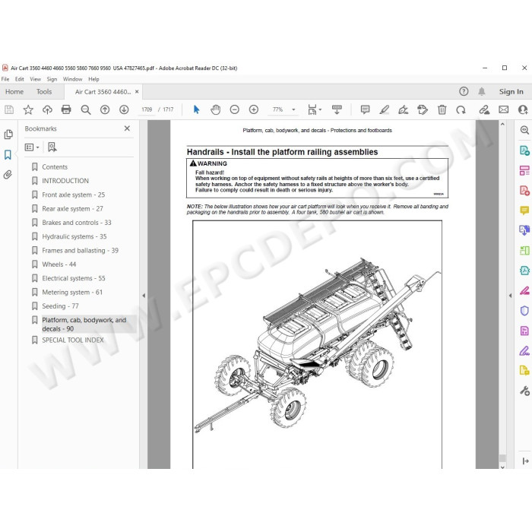The width and height of the screenshot is (532, 532).
Task: Open Protect shield tool in right pane
Action: (524, 310)
